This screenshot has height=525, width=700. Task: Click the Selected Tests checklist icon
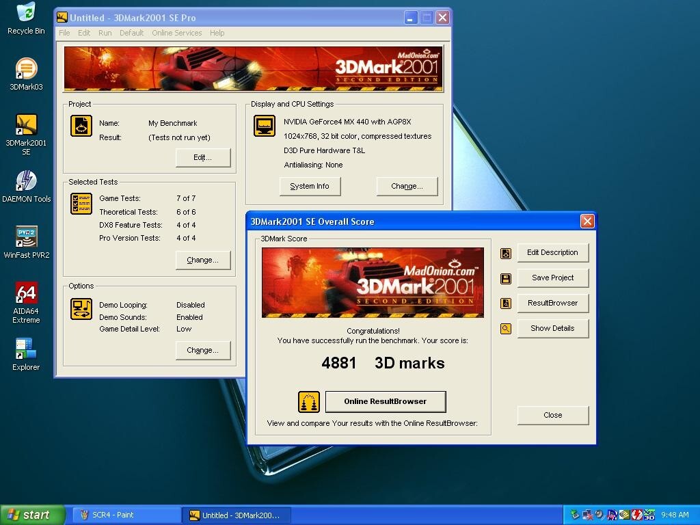click(81, 204)
